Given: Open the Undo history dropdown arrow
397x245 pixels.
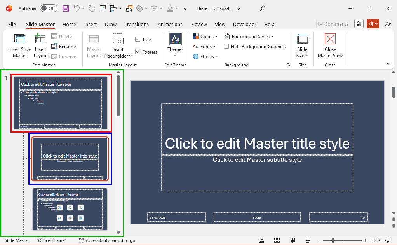Looking at the screenshot, I should tap(84, 9).
